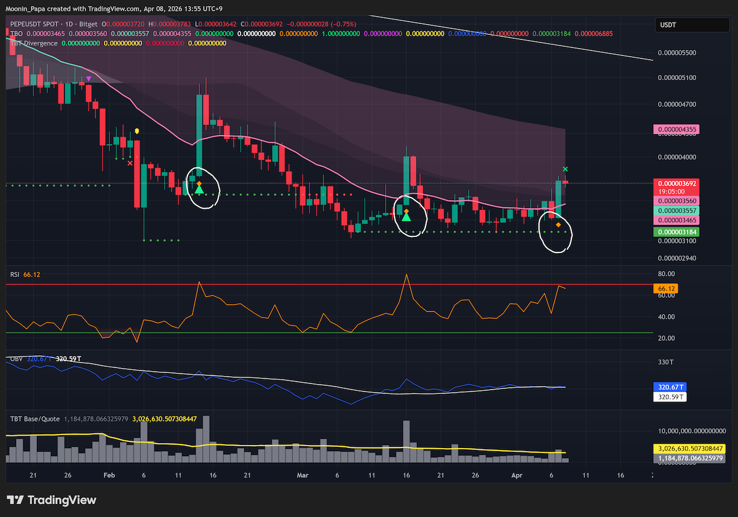This screenshot has width=738, height=517.
Task: Click the 0.000004000 price axis tick
Action: coord(677,157)
